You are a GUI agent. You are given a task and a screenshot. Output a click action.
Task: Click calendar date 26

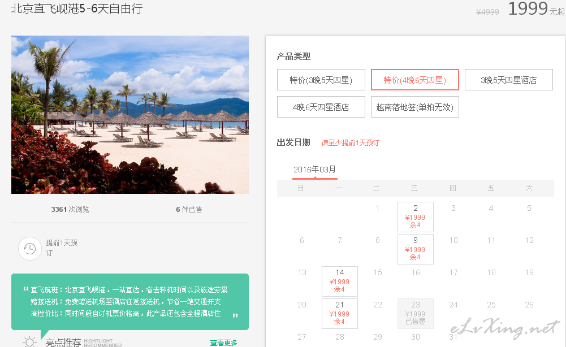tap(529, 305)
